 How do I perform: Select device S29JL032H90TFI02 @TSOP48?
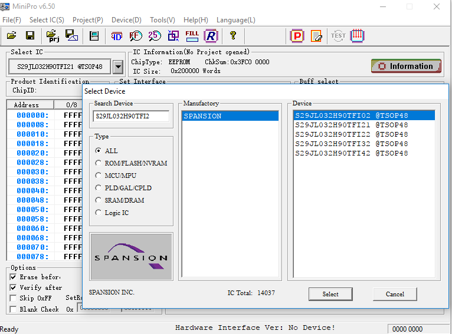pyautogui.click(x=364, y=115)
